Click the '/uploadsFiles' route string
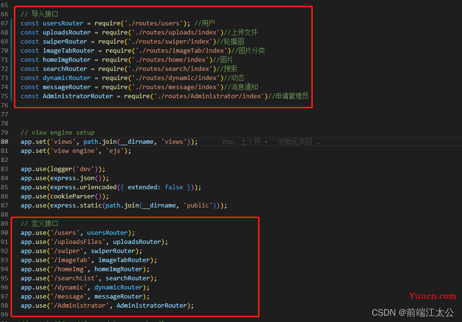The image size is (462, 322). click(78, 242)
